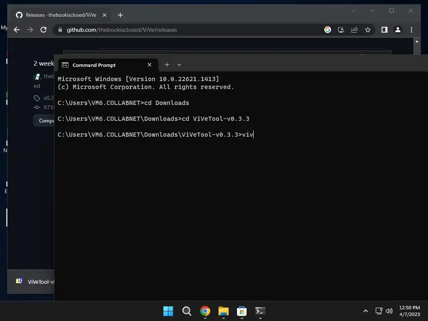
Task: Close the Command Prompt tab
Action: point(149,65)
